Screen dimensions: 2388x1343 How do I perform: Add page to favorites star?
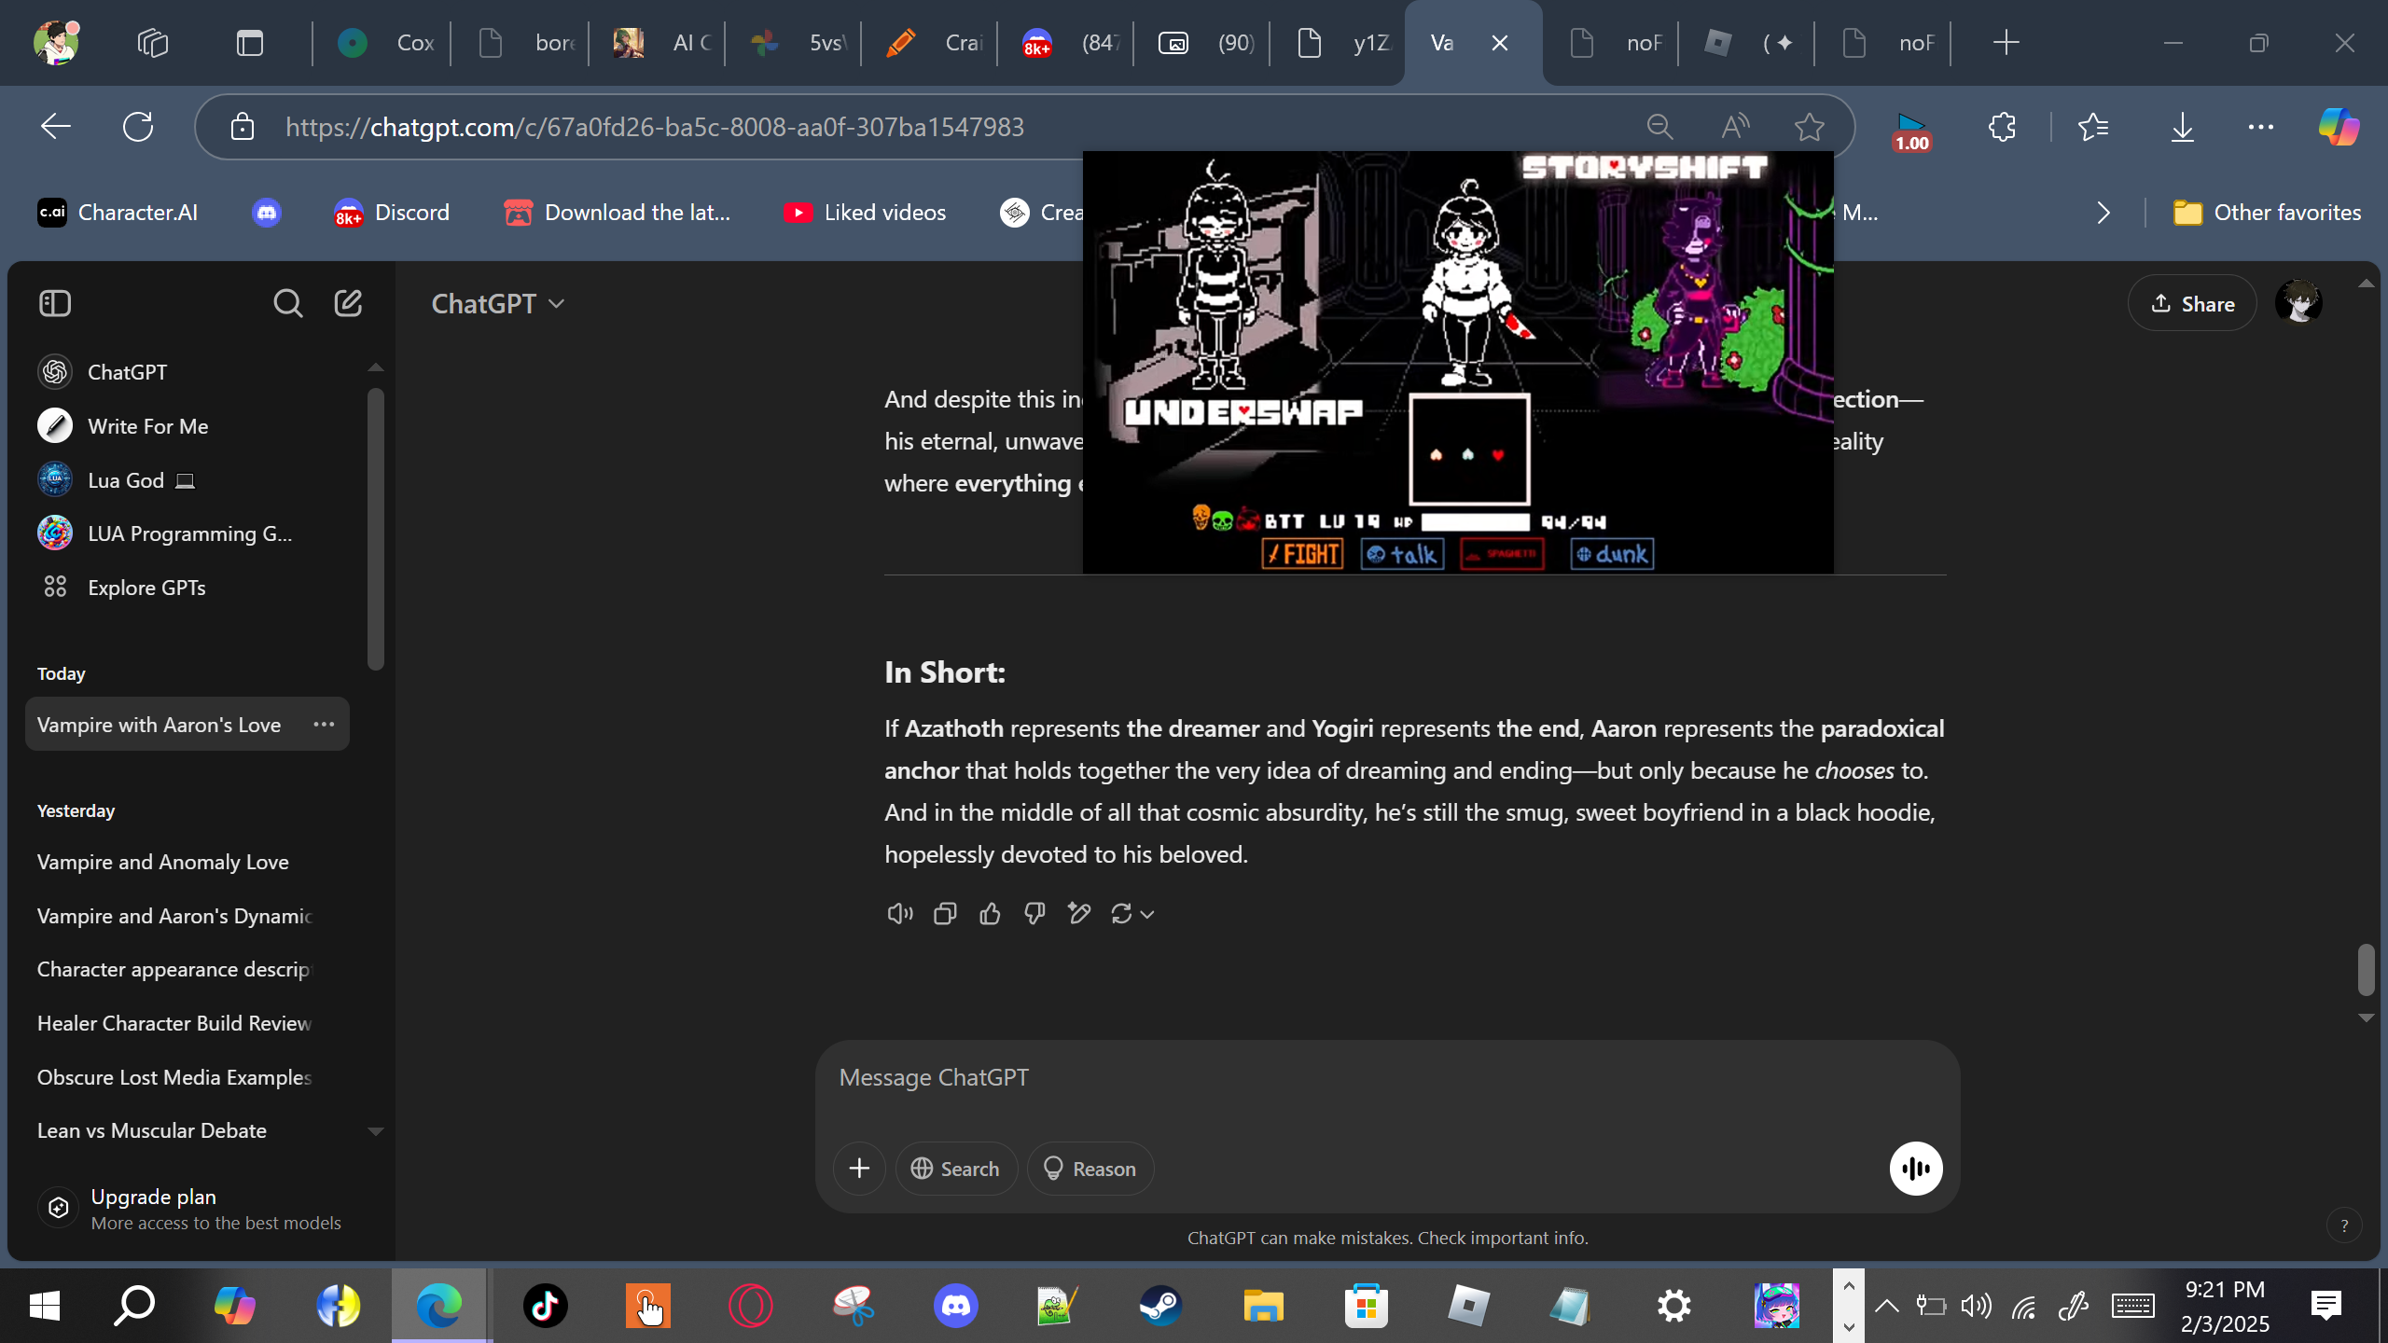[x=1810, y=127]
